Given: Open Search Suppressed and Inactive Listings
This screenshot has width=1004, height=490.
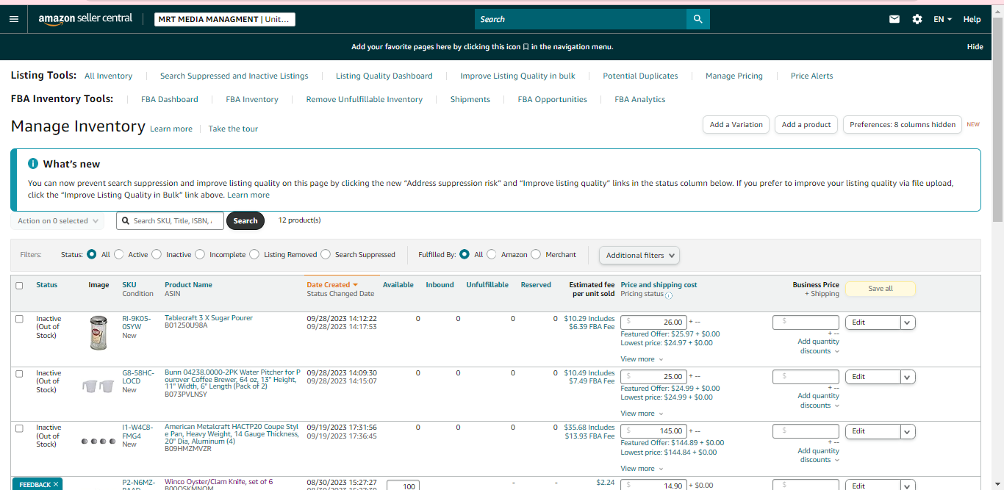Looking at the screenshot, I should [x=234, y=76].
